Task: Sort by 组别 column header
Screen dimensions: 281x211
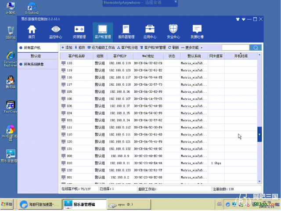Action: tap(100, 56)
